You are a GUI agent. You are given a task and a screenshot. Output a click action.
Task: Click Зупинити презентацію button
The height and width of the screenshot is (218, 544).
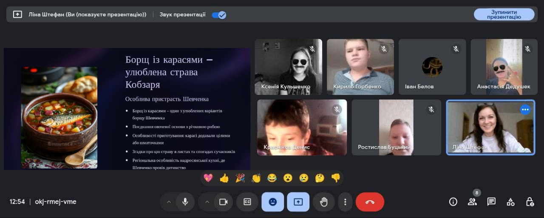point(504,14)
